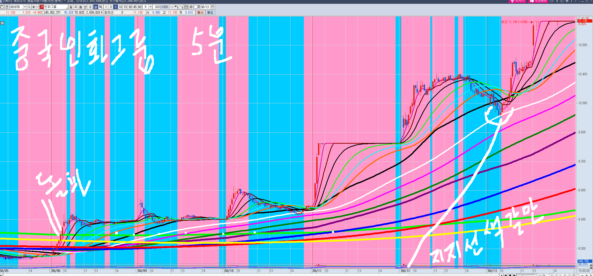This screenshot has height=276, width=593.
Task: Click the duplicate window icon
Action: [x=562, y=1]
